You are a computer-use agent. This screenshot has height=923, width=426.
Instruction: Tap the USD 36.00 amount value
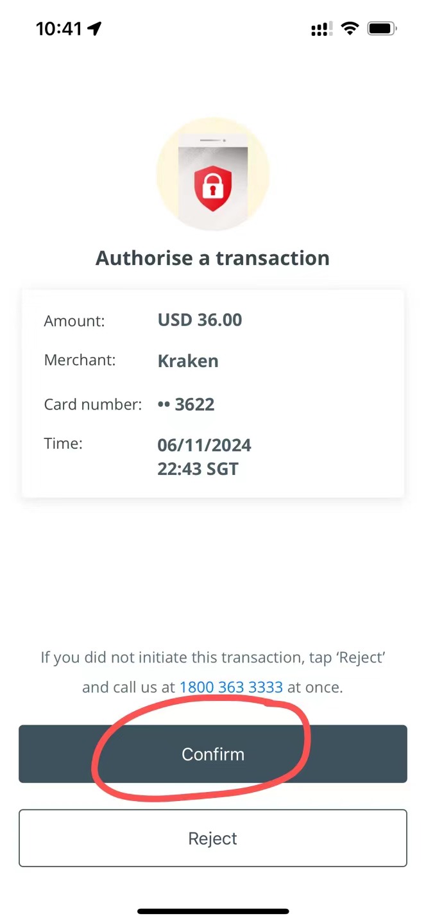click(x=200, y=320)
